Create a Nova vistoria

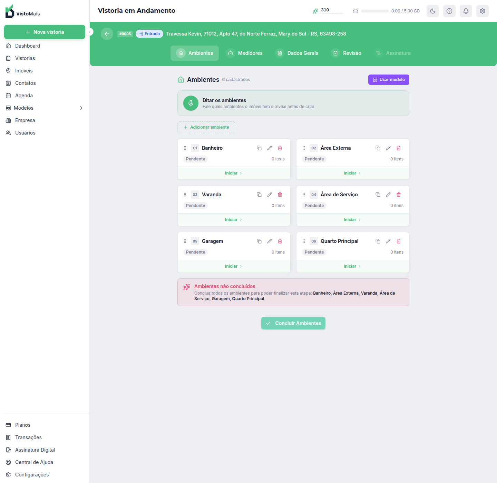[45, 32]
